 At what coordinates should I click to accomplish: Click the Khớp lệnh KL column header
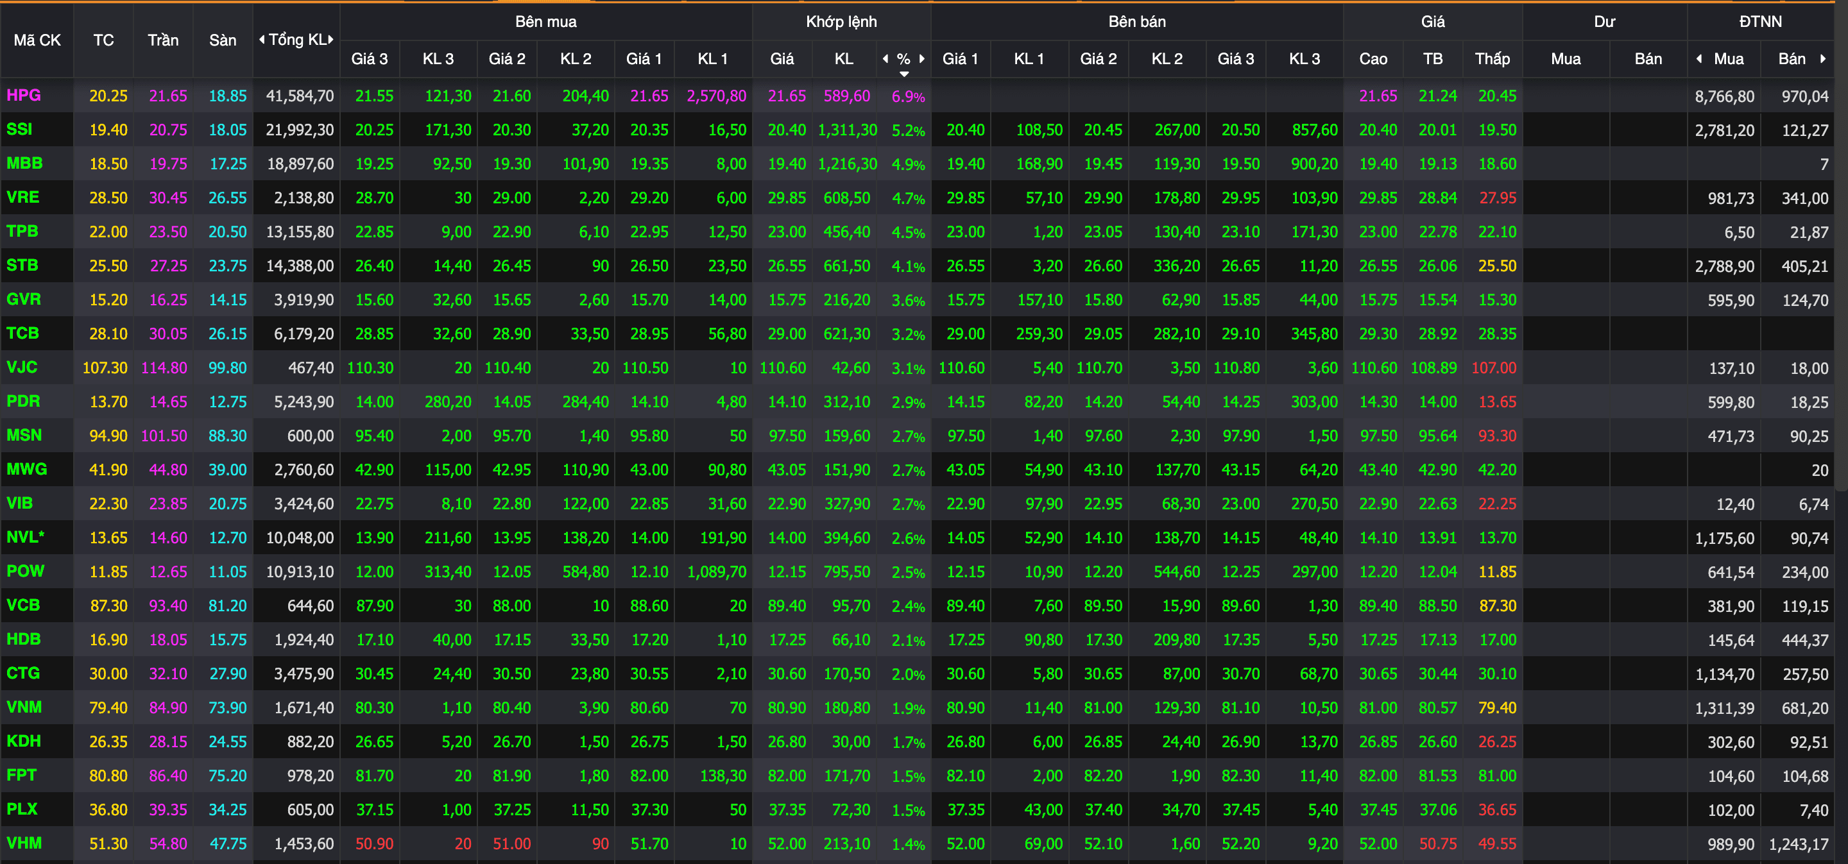pyautogui.click(x=844, y=59)
